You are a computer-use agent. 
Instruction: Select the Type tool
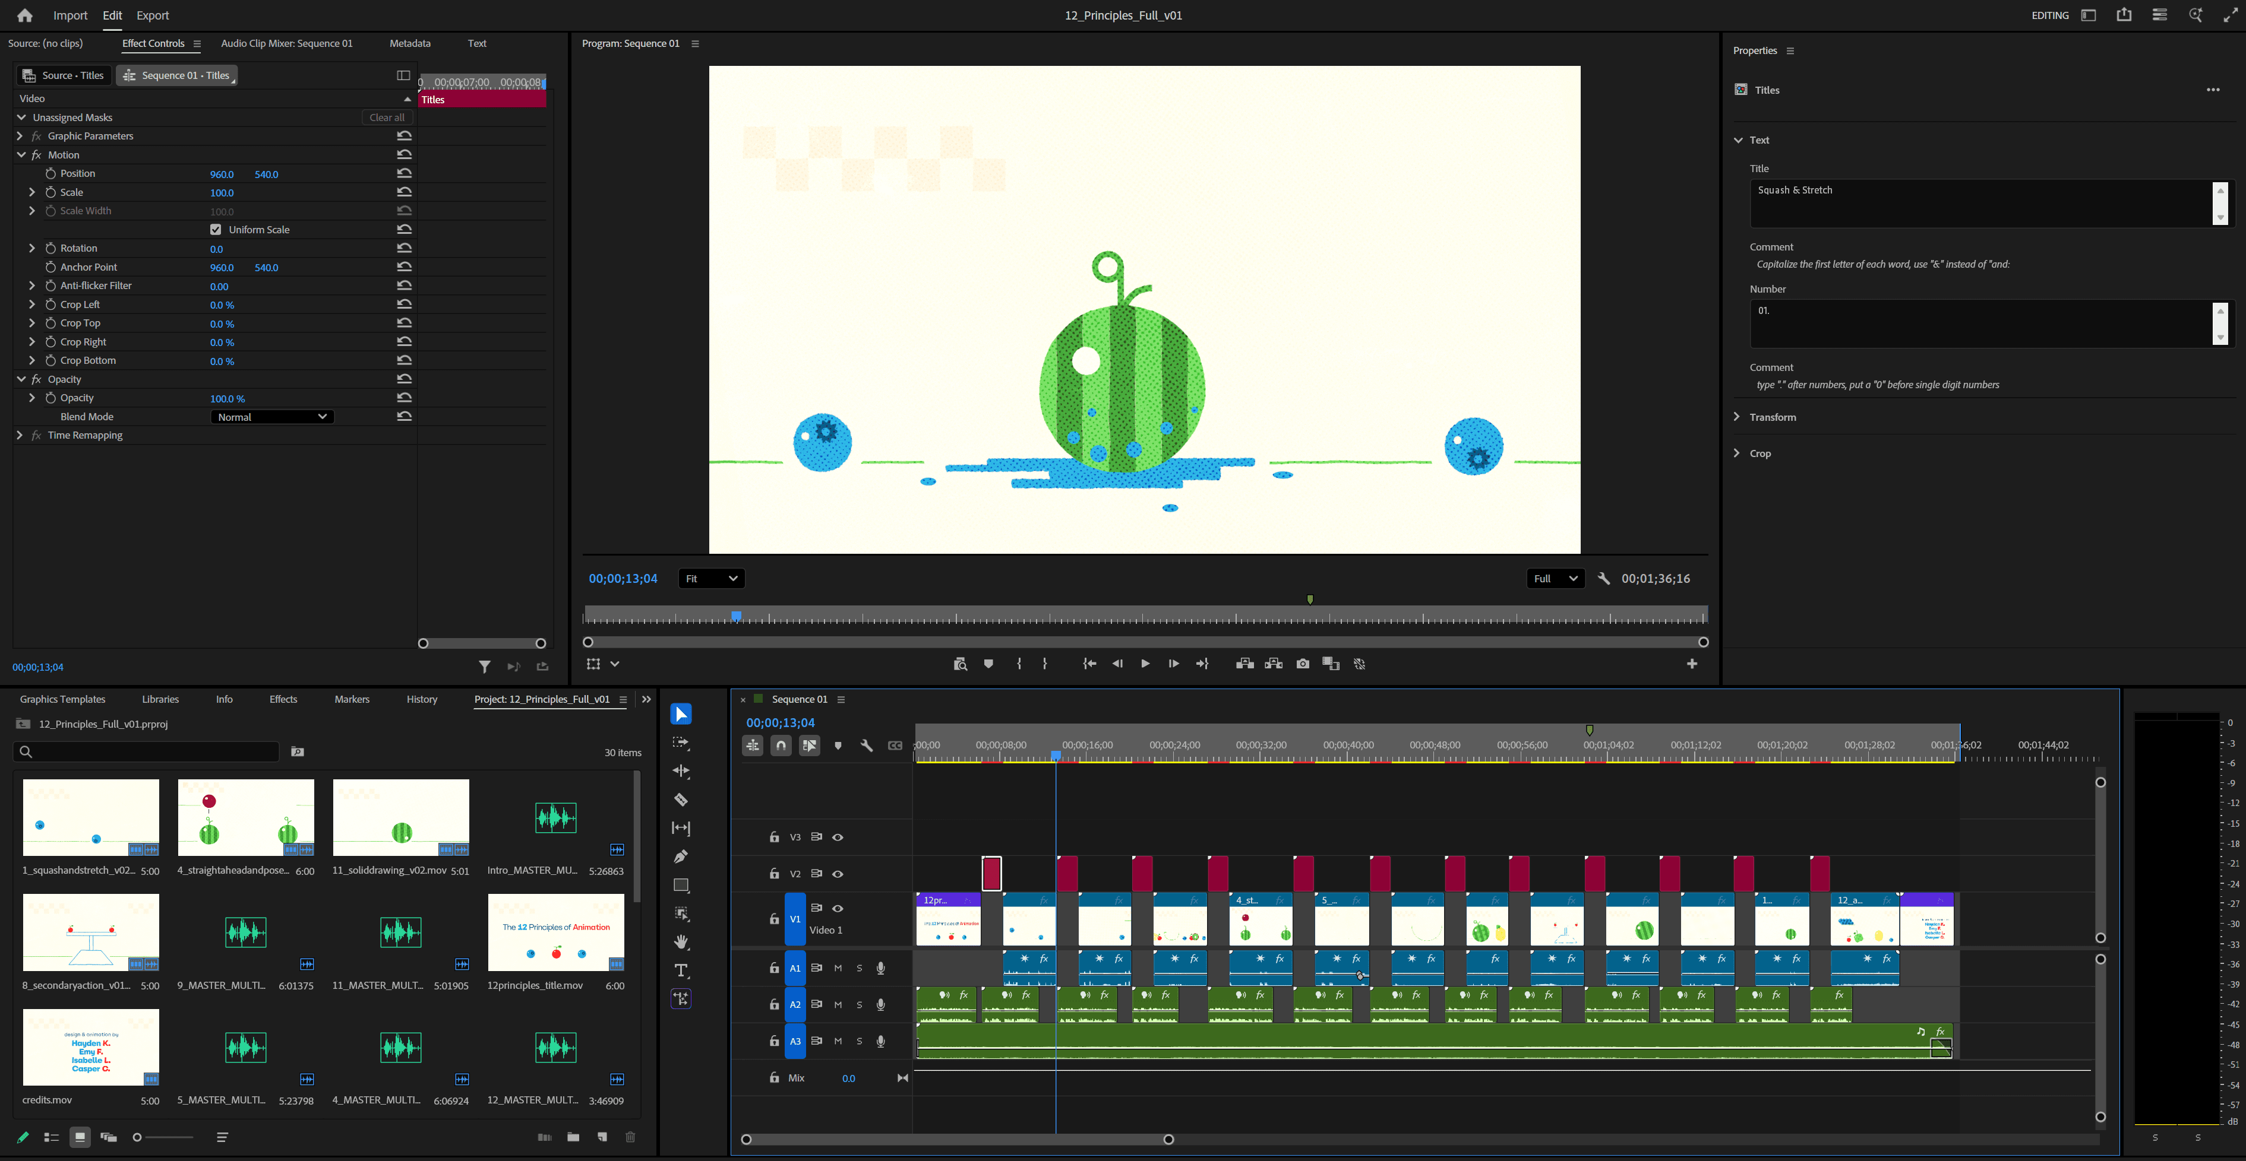[x=681, y=970]
